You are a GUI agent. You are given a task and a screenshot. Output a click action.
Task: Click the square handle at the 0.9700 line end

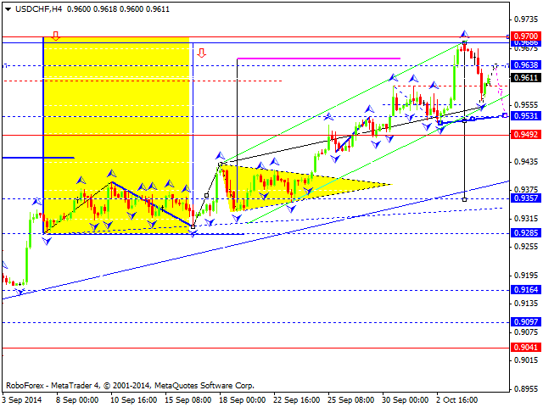point(507,36)
